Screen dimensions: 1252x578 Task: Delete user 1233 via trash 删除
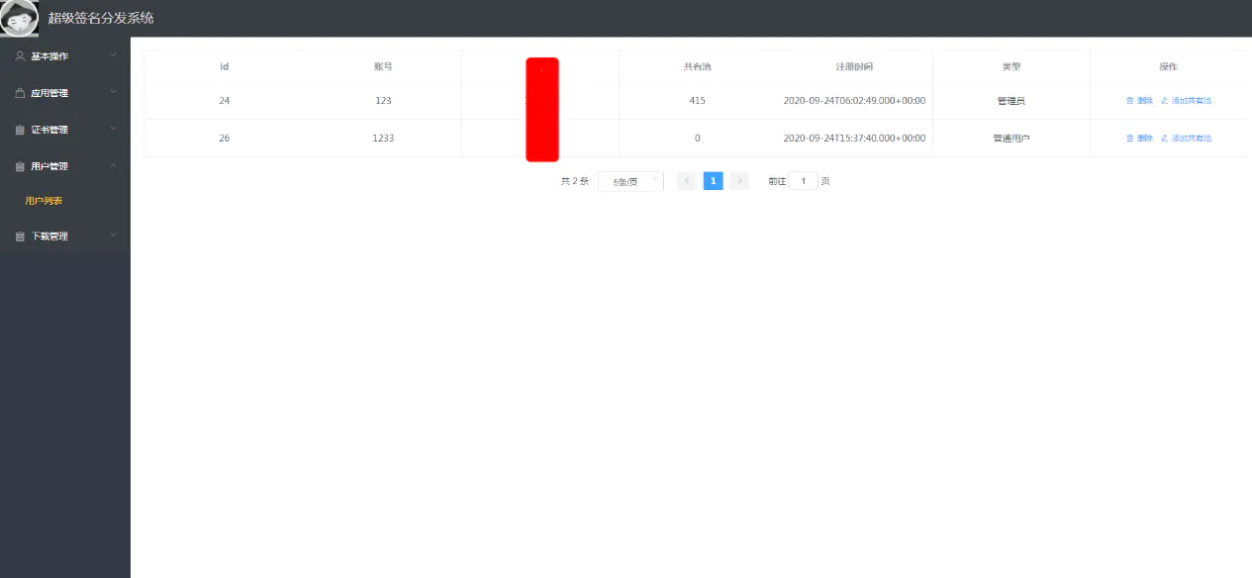click(x=1139, y=139)
